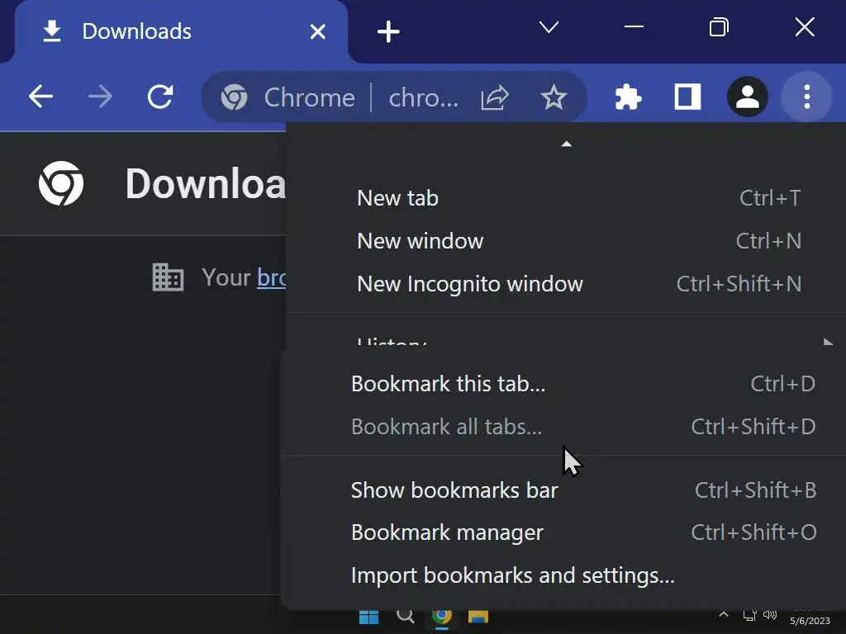Click the address bar URL text
846x634 pixels.
pyautogui.click(x=424, y=97)
